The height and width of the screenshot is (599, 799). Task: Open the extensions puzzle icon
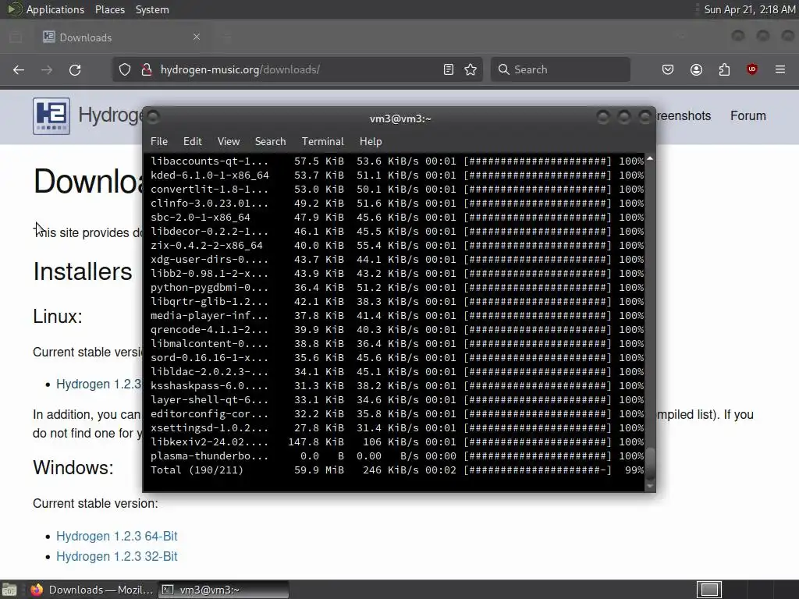(x=724, y=69)
